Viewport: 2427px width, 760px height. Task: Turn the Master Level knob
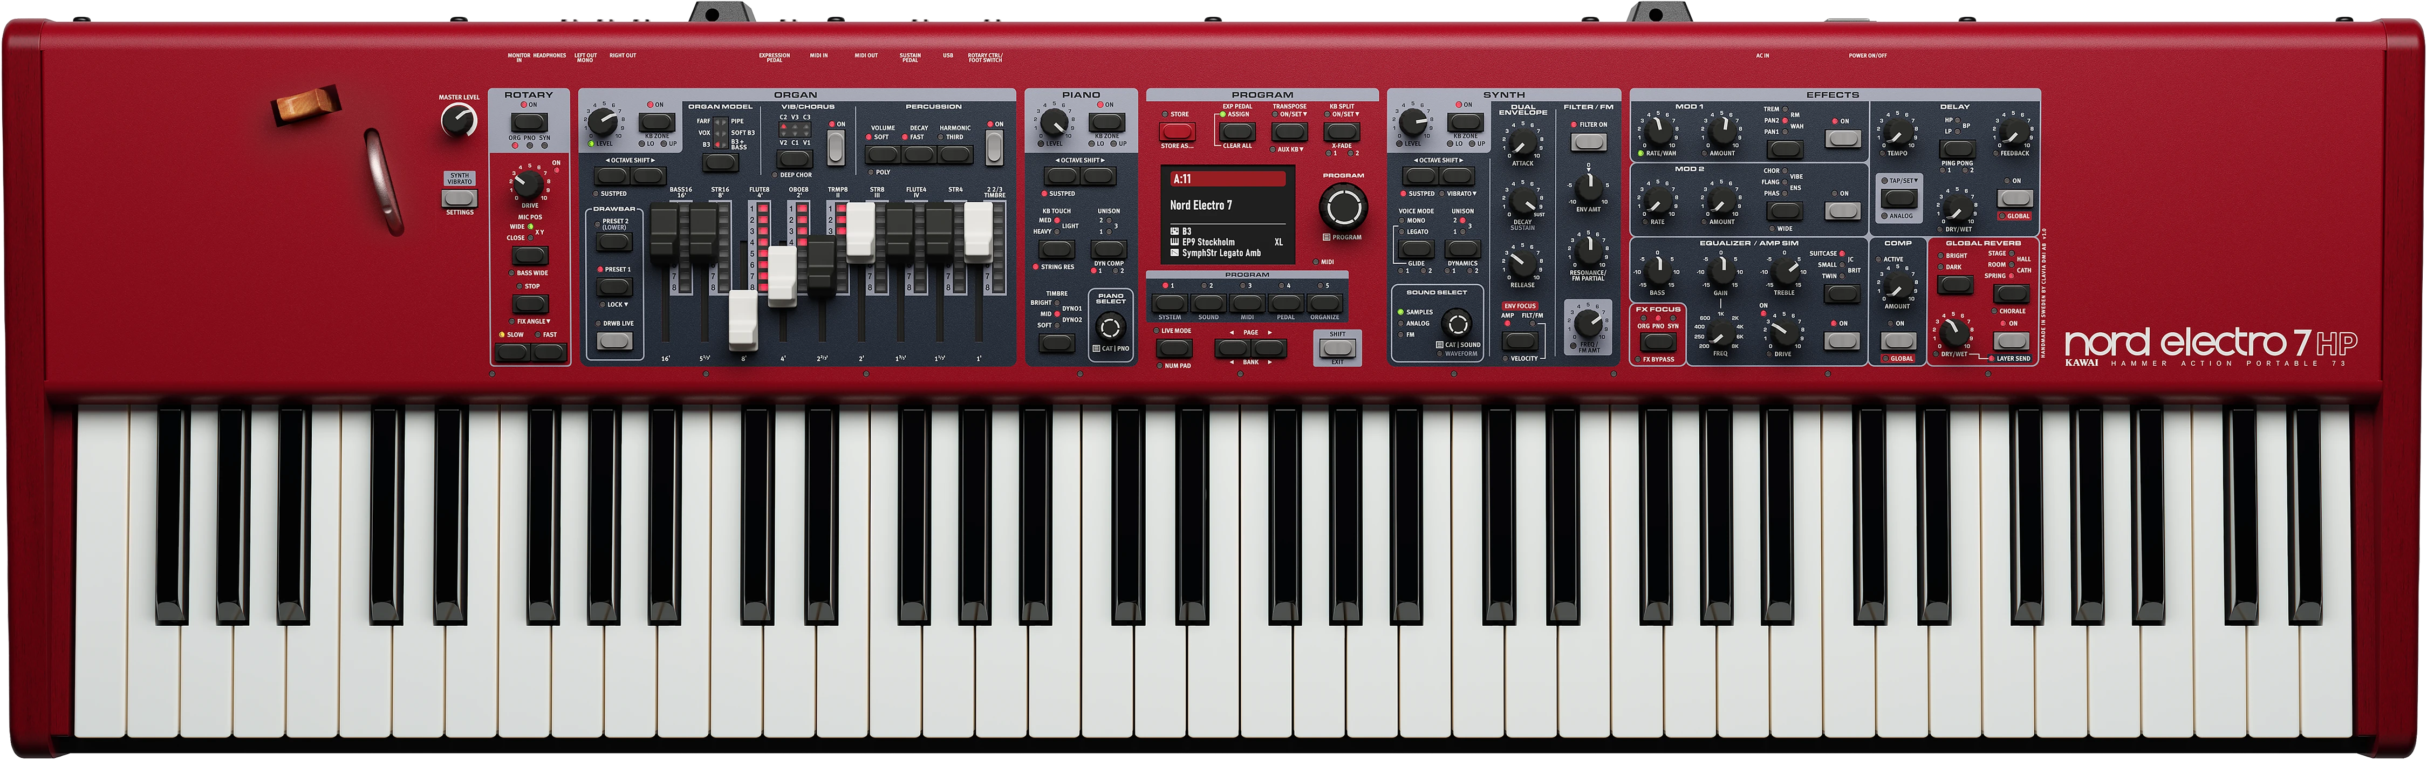click(459, 120)
